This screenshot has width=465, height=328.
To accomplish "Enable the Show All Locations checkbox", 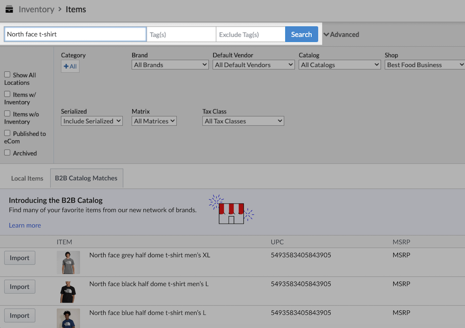I will coord(7,75).
